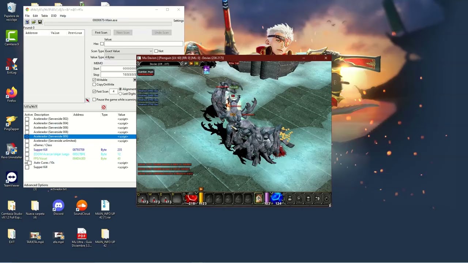
Task: Click the Supper Kill value 235
Action: tap(120, 150)
